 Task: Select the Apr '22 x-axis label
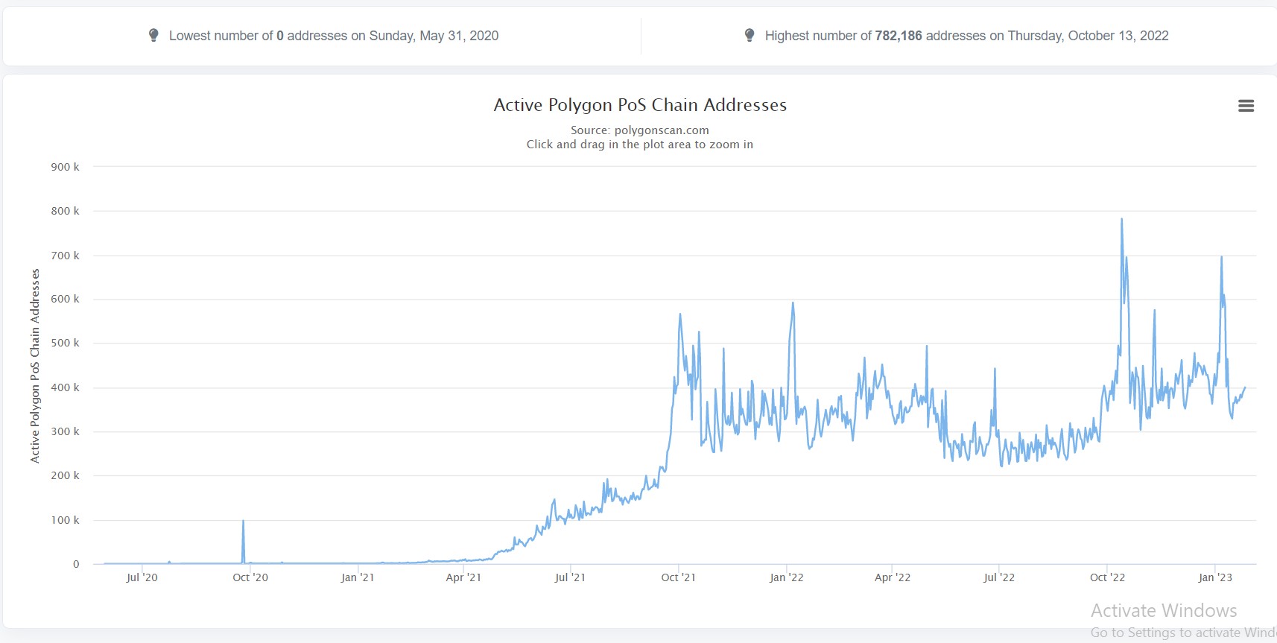892,577
